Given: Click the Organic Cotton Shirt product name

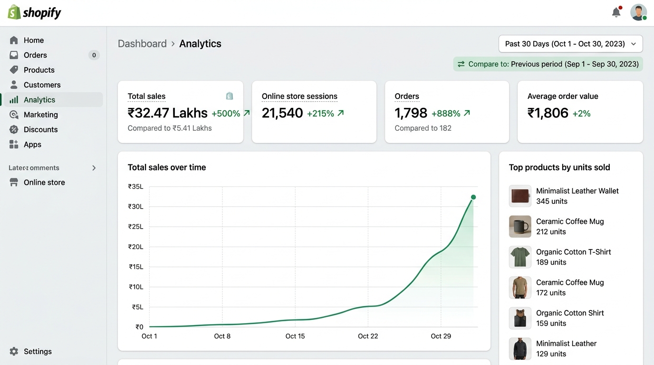Looking at the screenshot, I should [x=570, y=313].
